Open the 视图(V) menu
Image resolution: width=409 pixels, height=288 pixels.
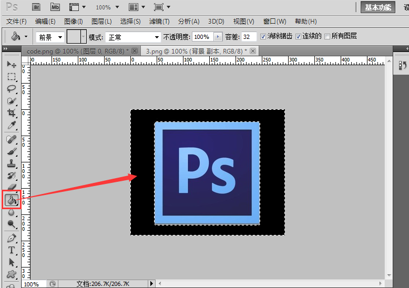pos(244,22)
